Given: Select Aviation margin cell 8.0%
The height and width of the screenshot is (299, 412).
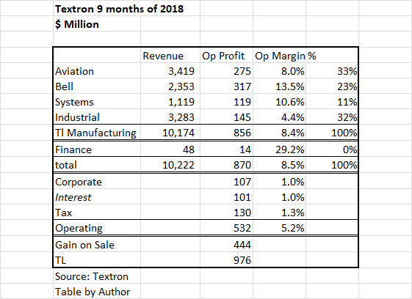Looking at the screenshot, I should (280, 71).
